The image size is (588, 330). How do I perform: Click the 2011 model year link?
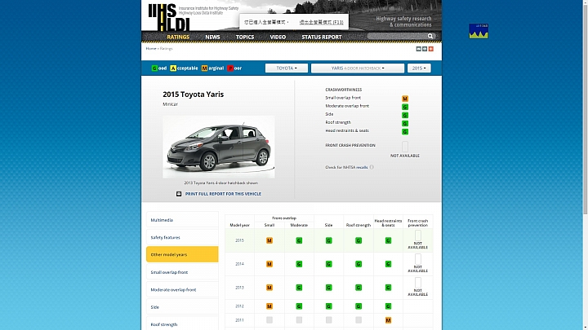click(x=239, y=320)
